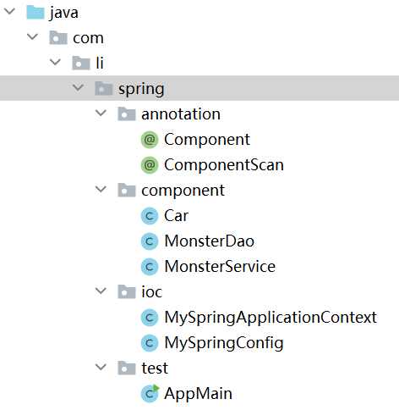
Task: Click the Component annotation icon
Action: click(150, 140)
